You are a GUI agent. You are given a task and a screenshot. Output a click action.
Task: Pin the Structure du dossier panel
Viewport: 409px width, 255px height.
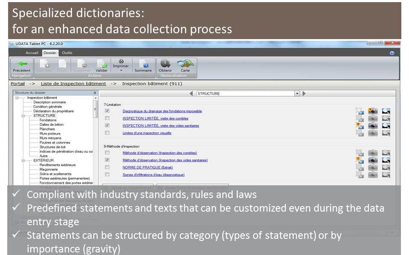[x=95, y=93]
